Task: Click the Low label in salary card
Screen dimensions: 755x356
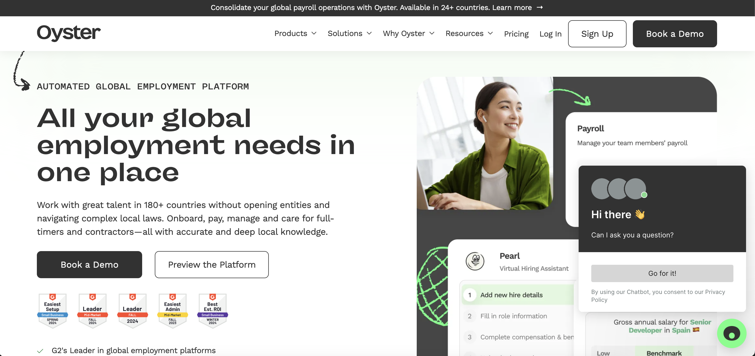Action: (x=603, y=353)
